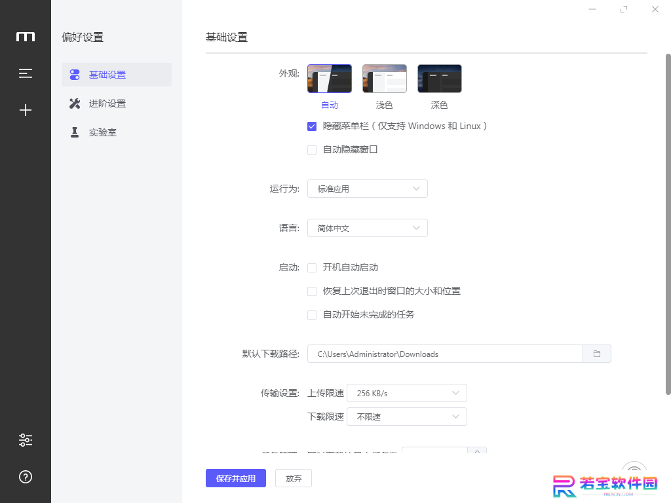Image resolution: width=671 pixels, height=503 pixels.
Task: Click 放弃 button
Action: pos(294,478)
